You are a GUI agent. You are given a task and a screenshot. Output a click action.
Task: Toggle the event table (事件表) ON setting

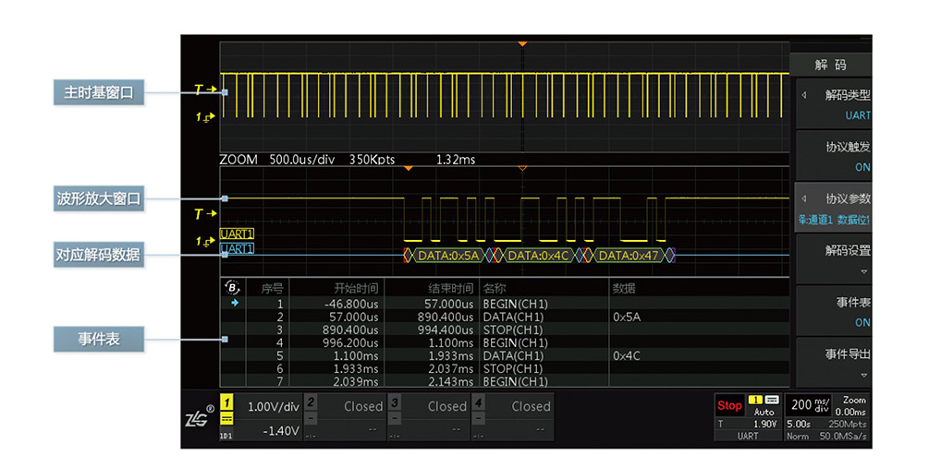click(x=832, y=312)
